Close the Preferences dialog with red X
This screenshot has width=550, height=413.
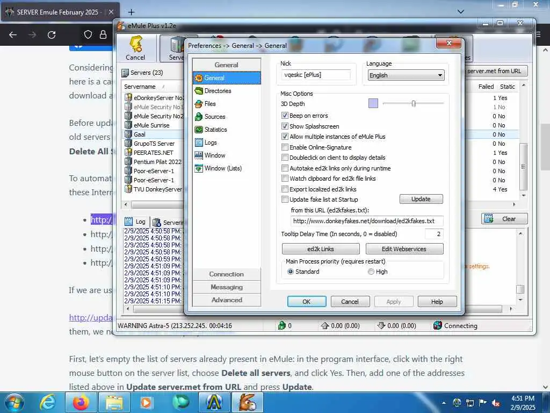[448, 43]
